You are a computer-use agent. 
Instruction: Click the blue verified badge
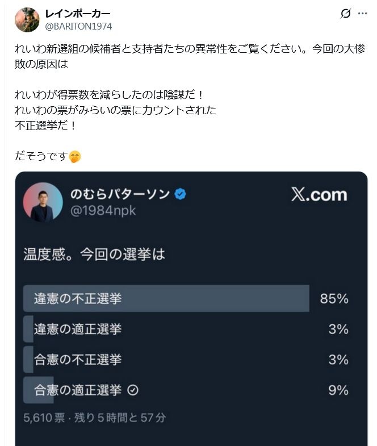(181, 194)
